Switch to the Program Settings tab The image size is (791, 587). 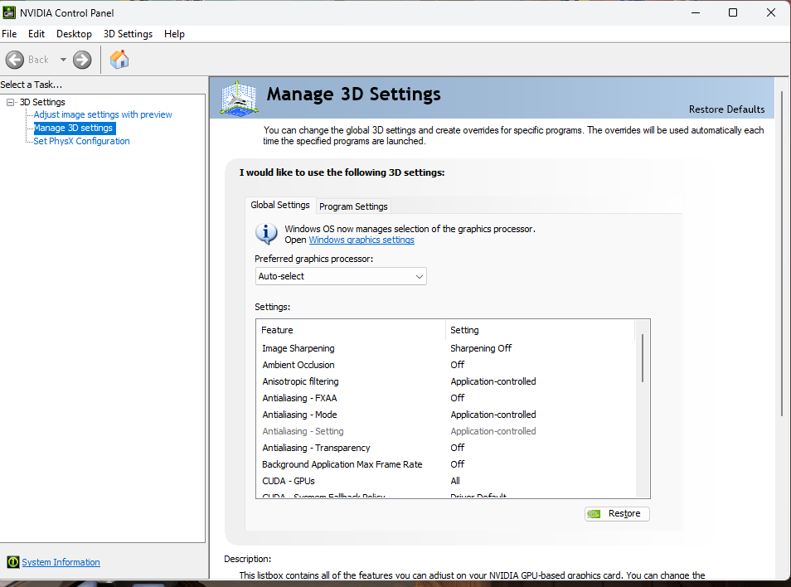click(353, 206)
